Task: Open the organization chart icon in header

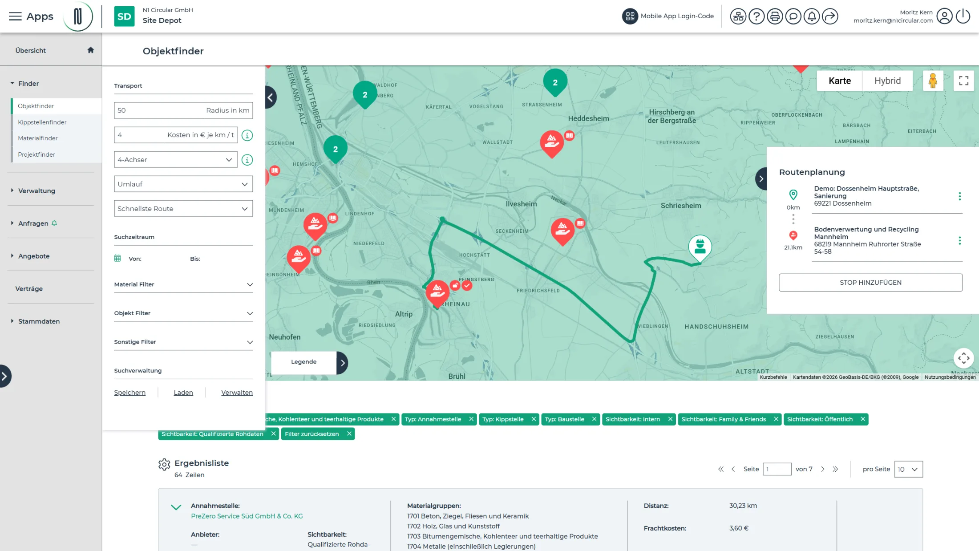Action: [738, 16]
